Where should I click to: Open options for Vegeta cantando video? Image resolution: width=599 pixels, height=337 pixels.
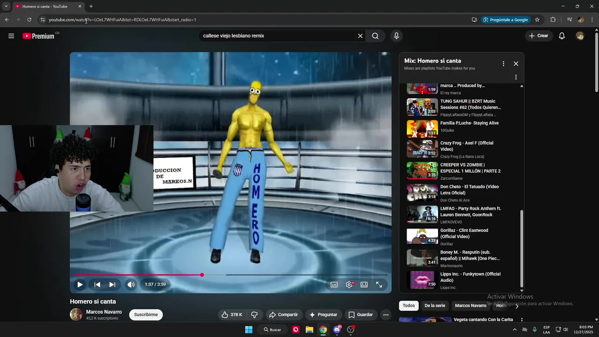coord(522,320)
